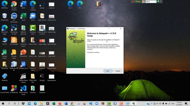Launch Excel from the desktop shortcut

tap(23, 17)
